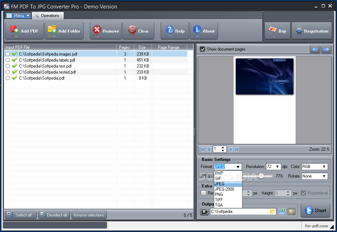Image resolution: width=337 pixels, height=232 pixels.
Task: Click Inverse selections button
Action: click(x=89, y=215)
